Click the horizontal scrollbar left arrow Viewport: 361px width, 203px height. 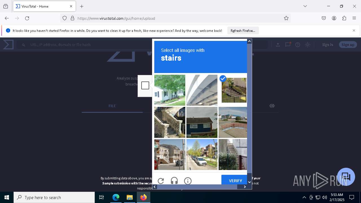point(155,187)
